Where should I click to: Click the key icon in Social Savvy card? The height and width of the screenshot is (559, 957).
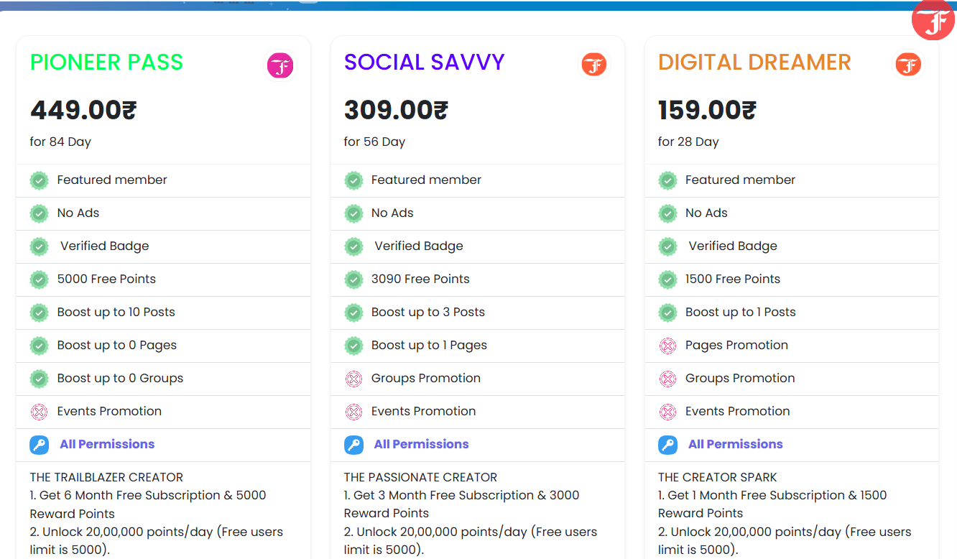(353, 445)
